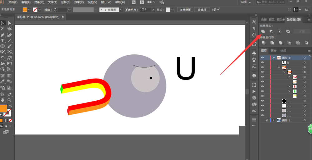Image resolution: width=312 pixels, height=160 pixels.
Task: Toggle eye of the black circle sublayer
Action: point(262,101)
